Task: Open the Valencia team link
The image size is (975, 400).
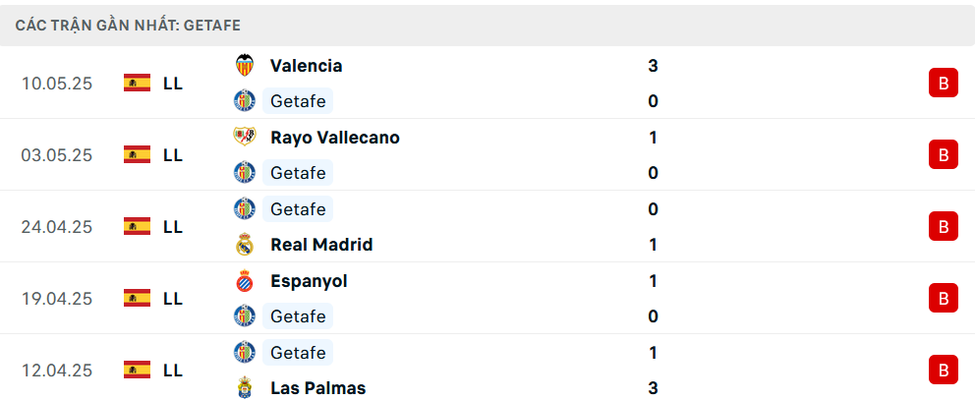Action: 306,65
